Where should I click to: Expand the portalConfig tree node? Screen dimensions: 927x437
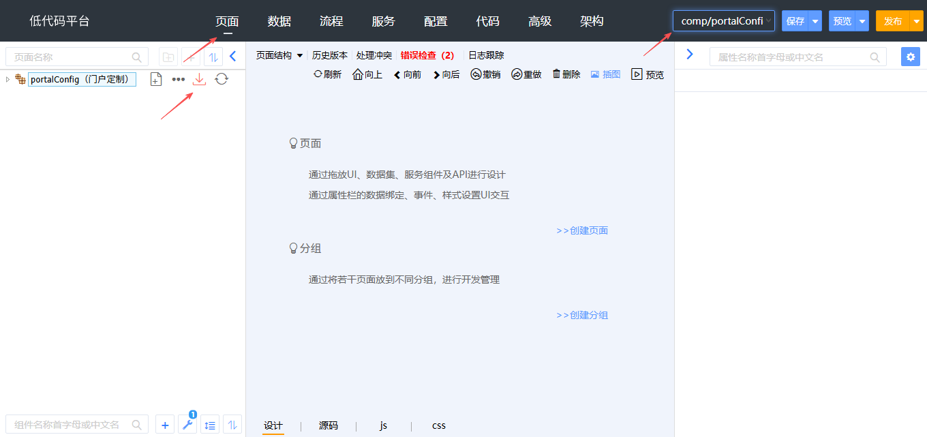click(x=7, y=80)
